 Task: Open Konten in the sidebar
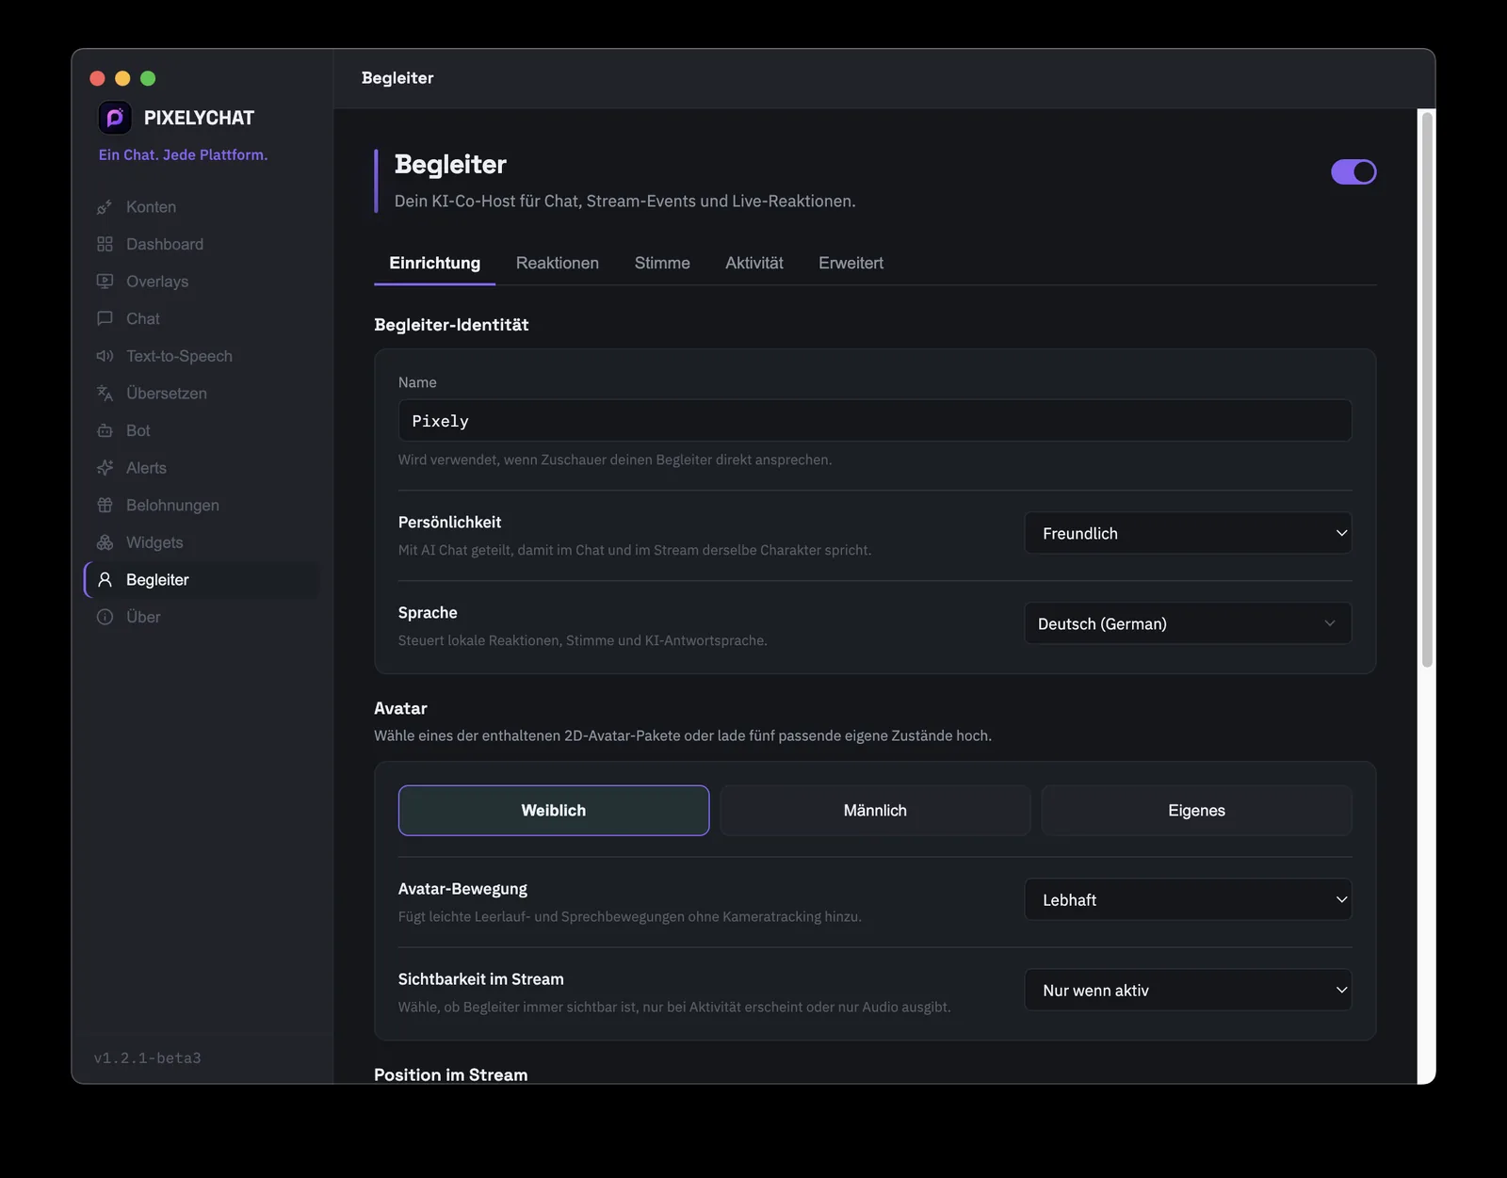coord(203,207)
